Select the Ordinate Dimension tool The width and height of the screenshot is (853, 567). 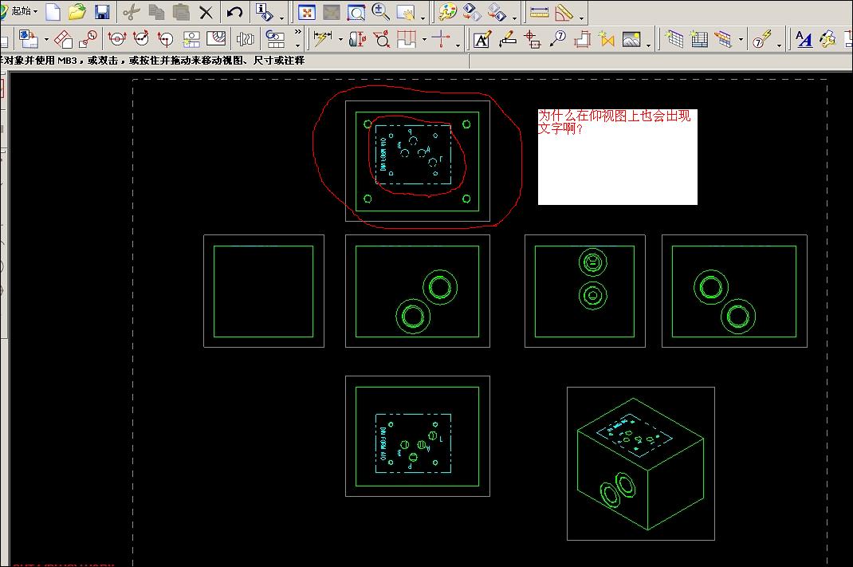click(x=441, y=38)
